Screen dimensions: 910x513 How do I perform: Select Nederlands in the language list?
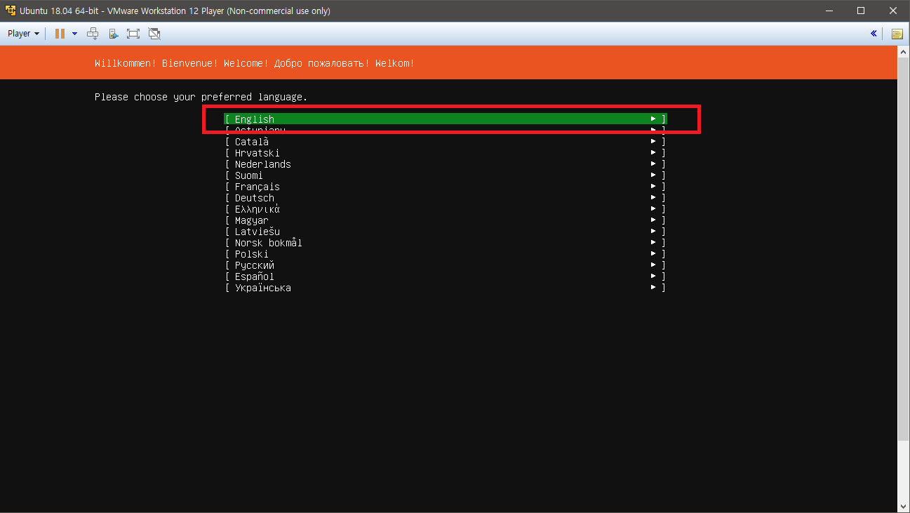446,164
